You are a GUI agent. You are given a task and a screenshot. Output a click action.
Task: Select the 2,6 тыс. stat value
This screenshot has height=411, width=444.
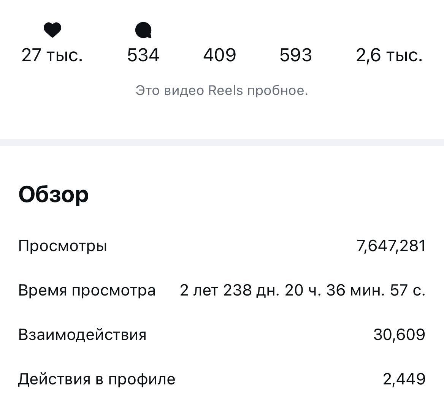tap(389, 55)
